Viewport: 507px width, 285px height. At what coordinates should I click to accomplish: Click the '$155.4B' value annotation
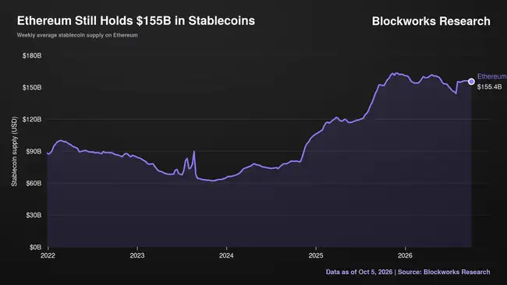pos(490,86)
